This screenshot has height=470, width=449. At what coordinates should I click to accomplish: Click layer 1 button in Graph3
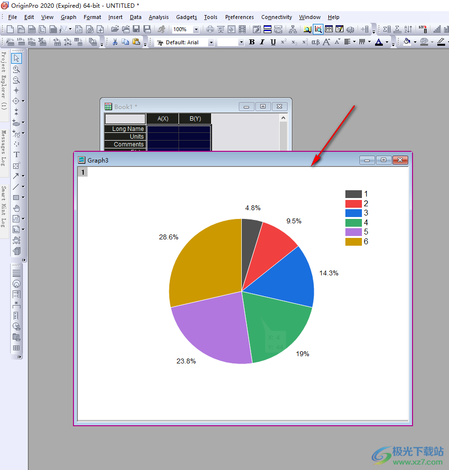83,172
